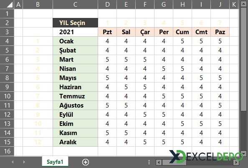Click vertical scrollbar down arrow
The image size is (248, 168).
(243, 153)
